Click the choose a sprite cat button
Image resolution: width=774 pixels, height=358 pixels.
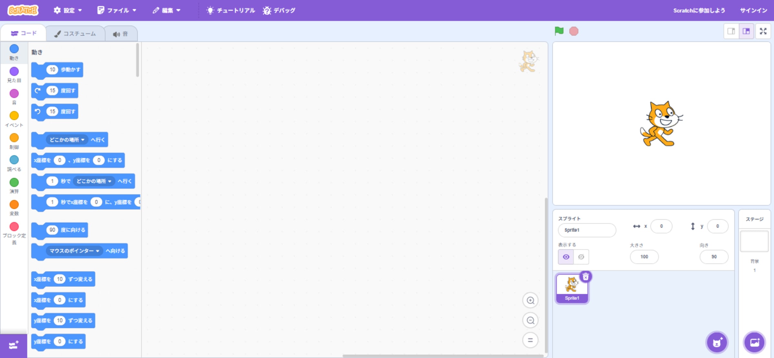[717, 342]
